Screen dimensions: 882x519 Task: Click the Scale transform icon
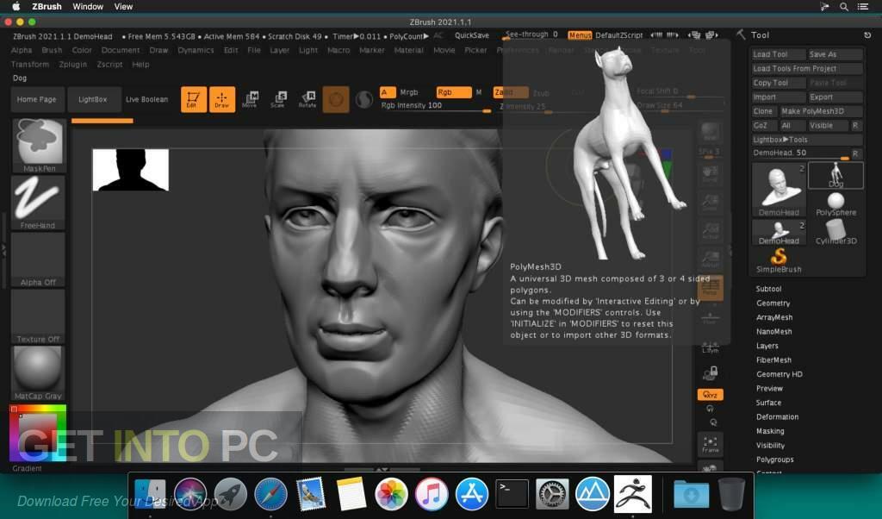[278, 99]
